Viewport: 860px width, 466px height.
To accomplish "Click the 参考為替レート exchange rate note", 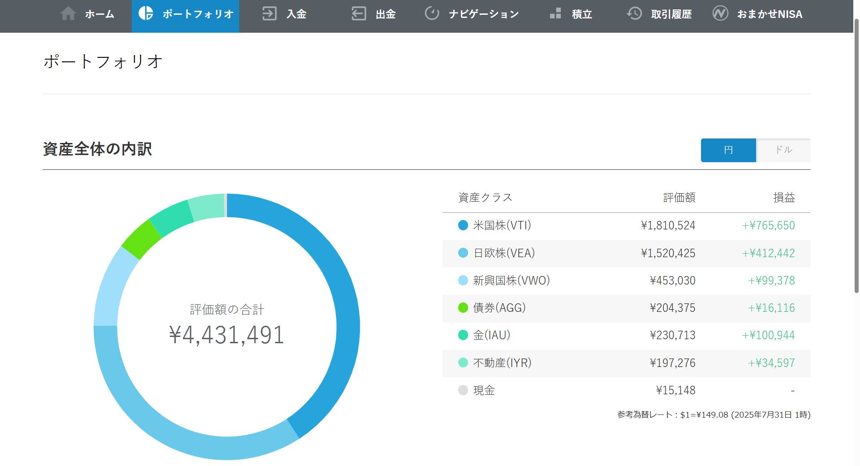I will (714, 415).
